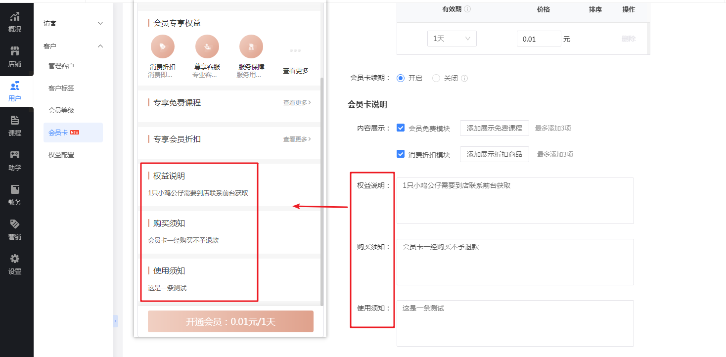Expand the 访客 menu group
Image resolution: width=726 pixels, height=357 pixels.
[x=73, y=23]
